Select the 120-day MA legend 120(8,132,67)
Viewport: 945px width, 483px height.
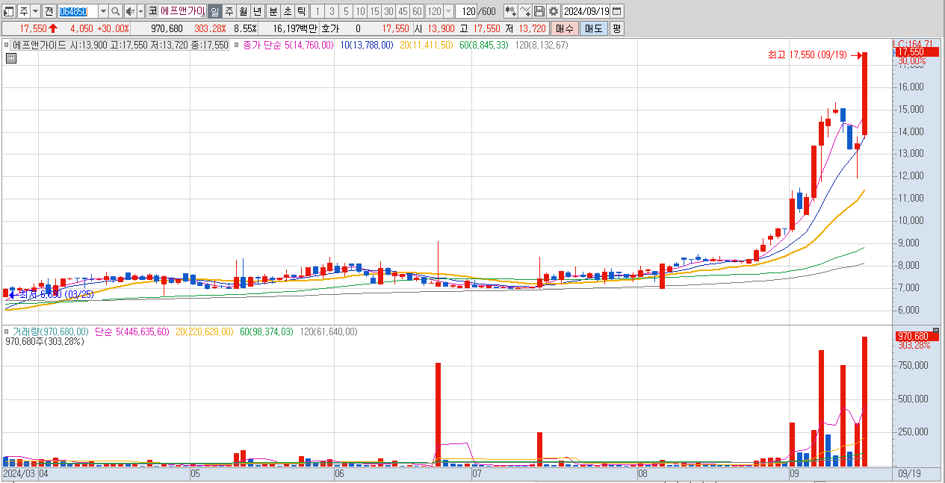[x=541, y=46]
